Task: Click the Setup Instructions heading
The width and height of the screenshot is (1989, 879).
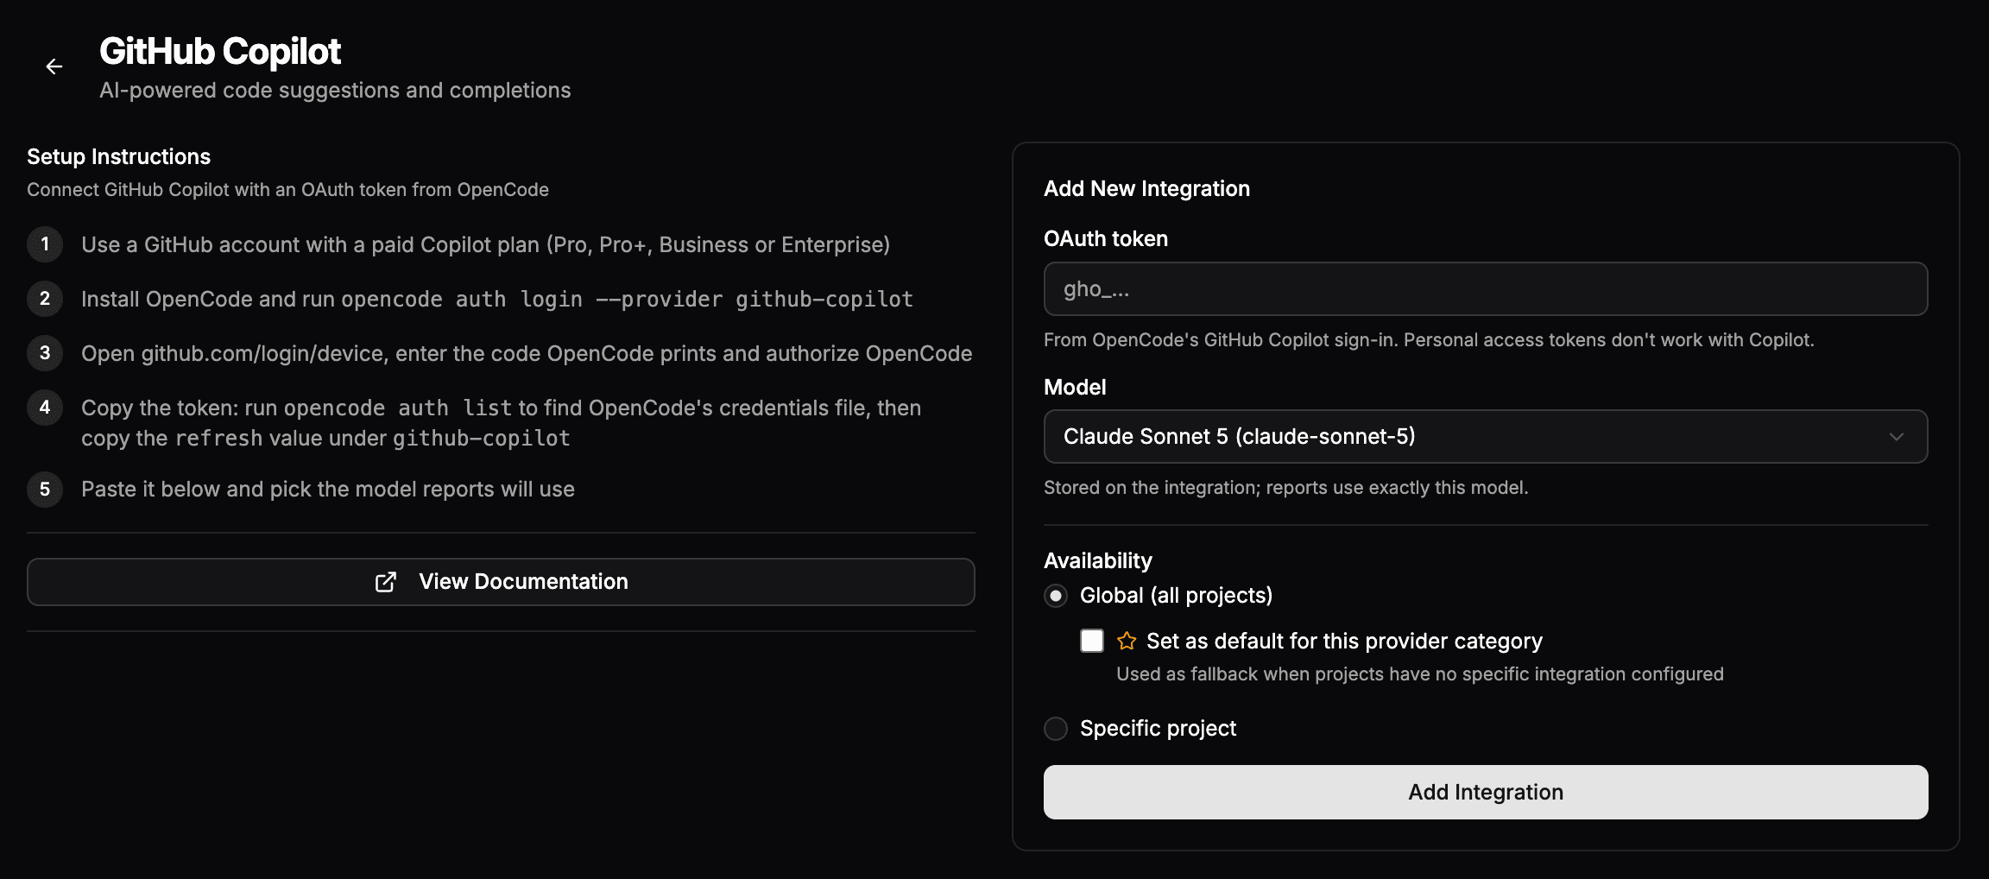Action: tap(118, 156)
